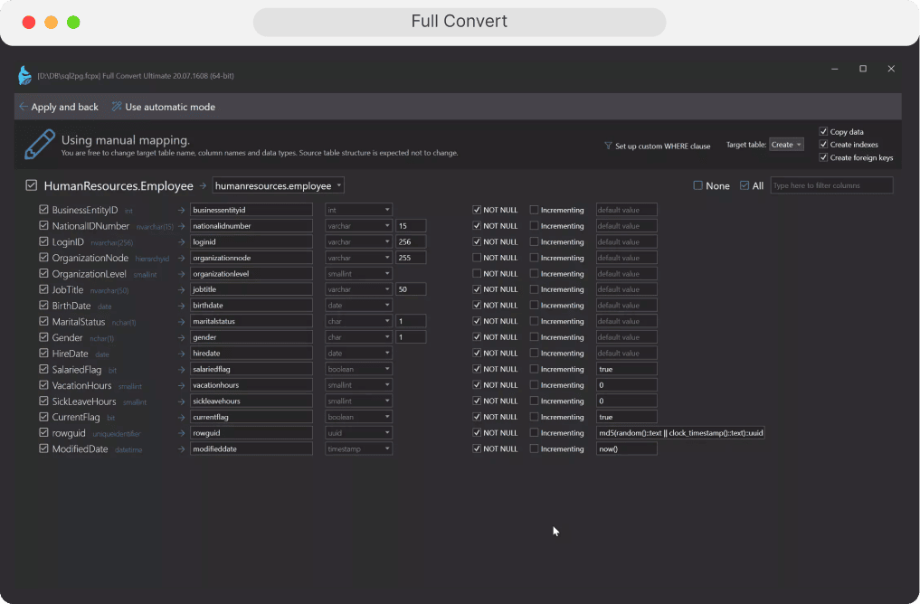Screen dimensions: 920x604
Task: Click the macOS yellow minimize button
Action: [51, 23]
